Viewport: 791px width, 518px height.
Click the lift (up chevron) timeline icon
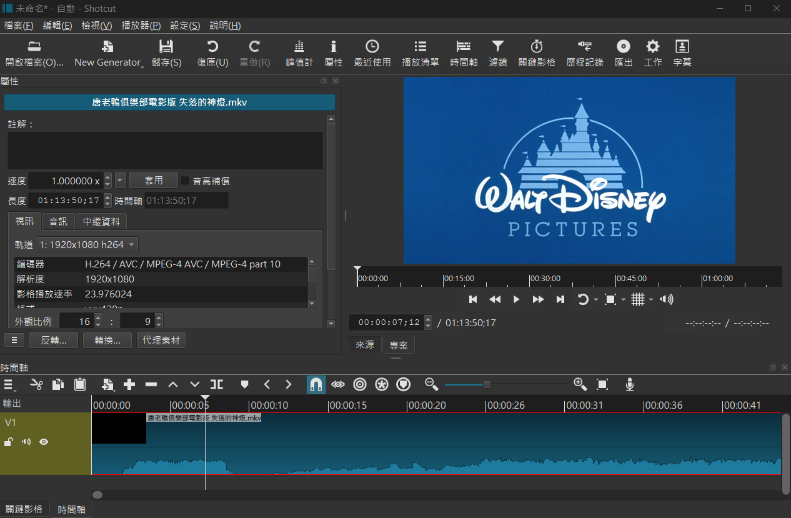[173, 384]
